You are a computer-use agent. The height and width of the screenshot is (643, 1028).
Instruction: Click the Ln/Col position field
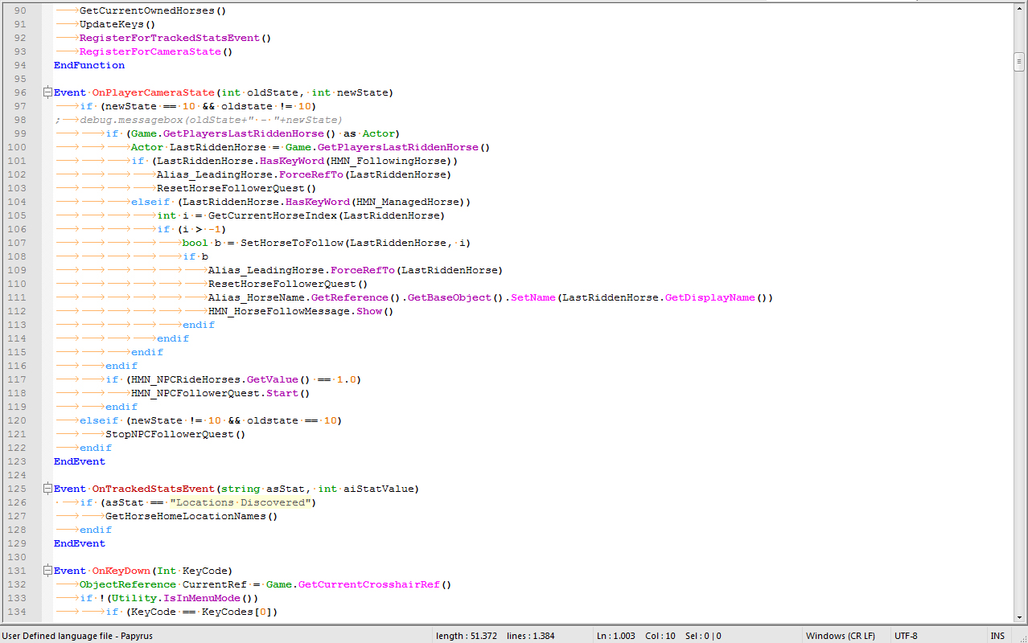pyautogui.click(x=659, y=636)
